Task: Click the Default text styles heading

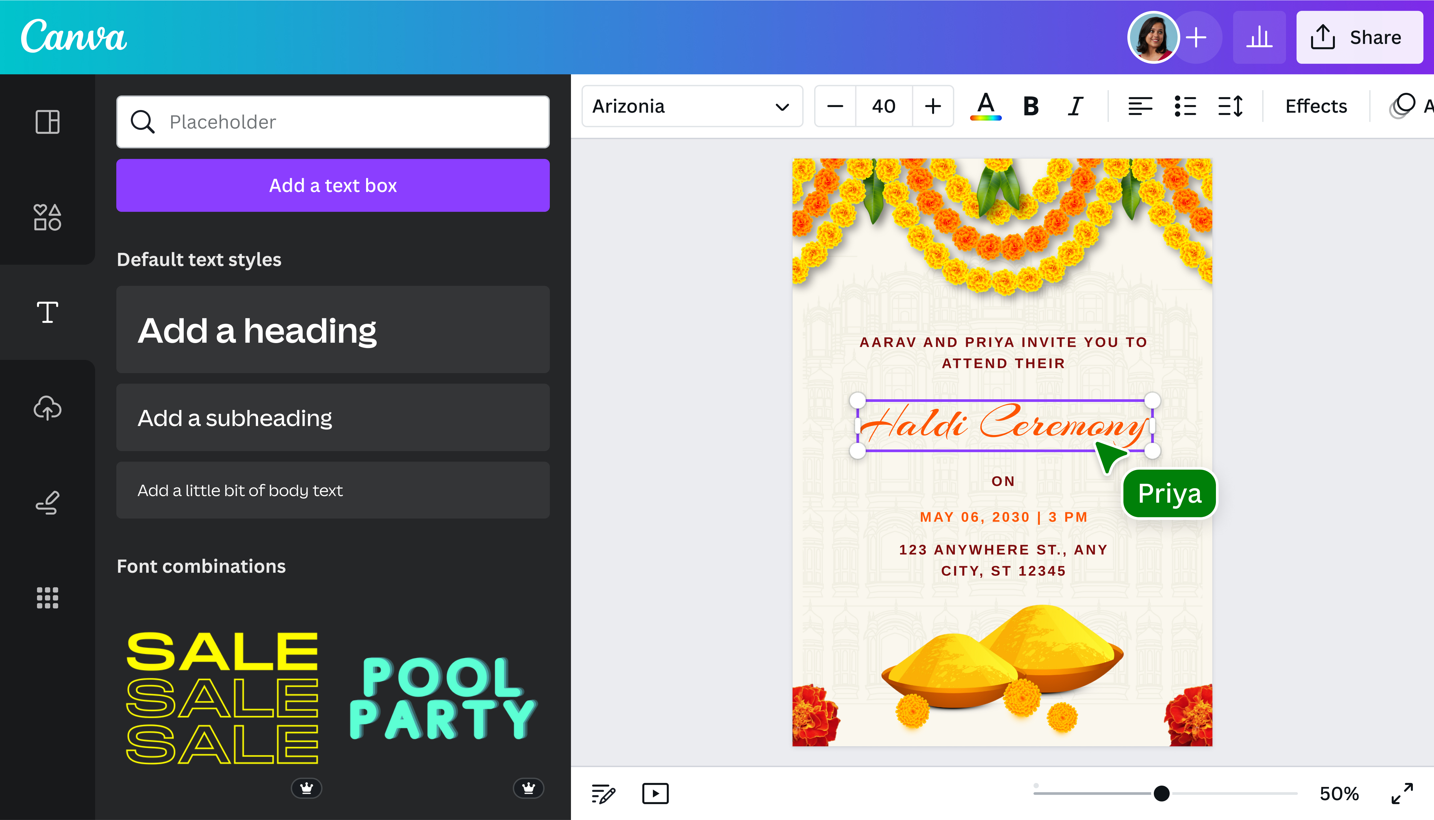Action: pyautogui.click(x=199, y=260)
